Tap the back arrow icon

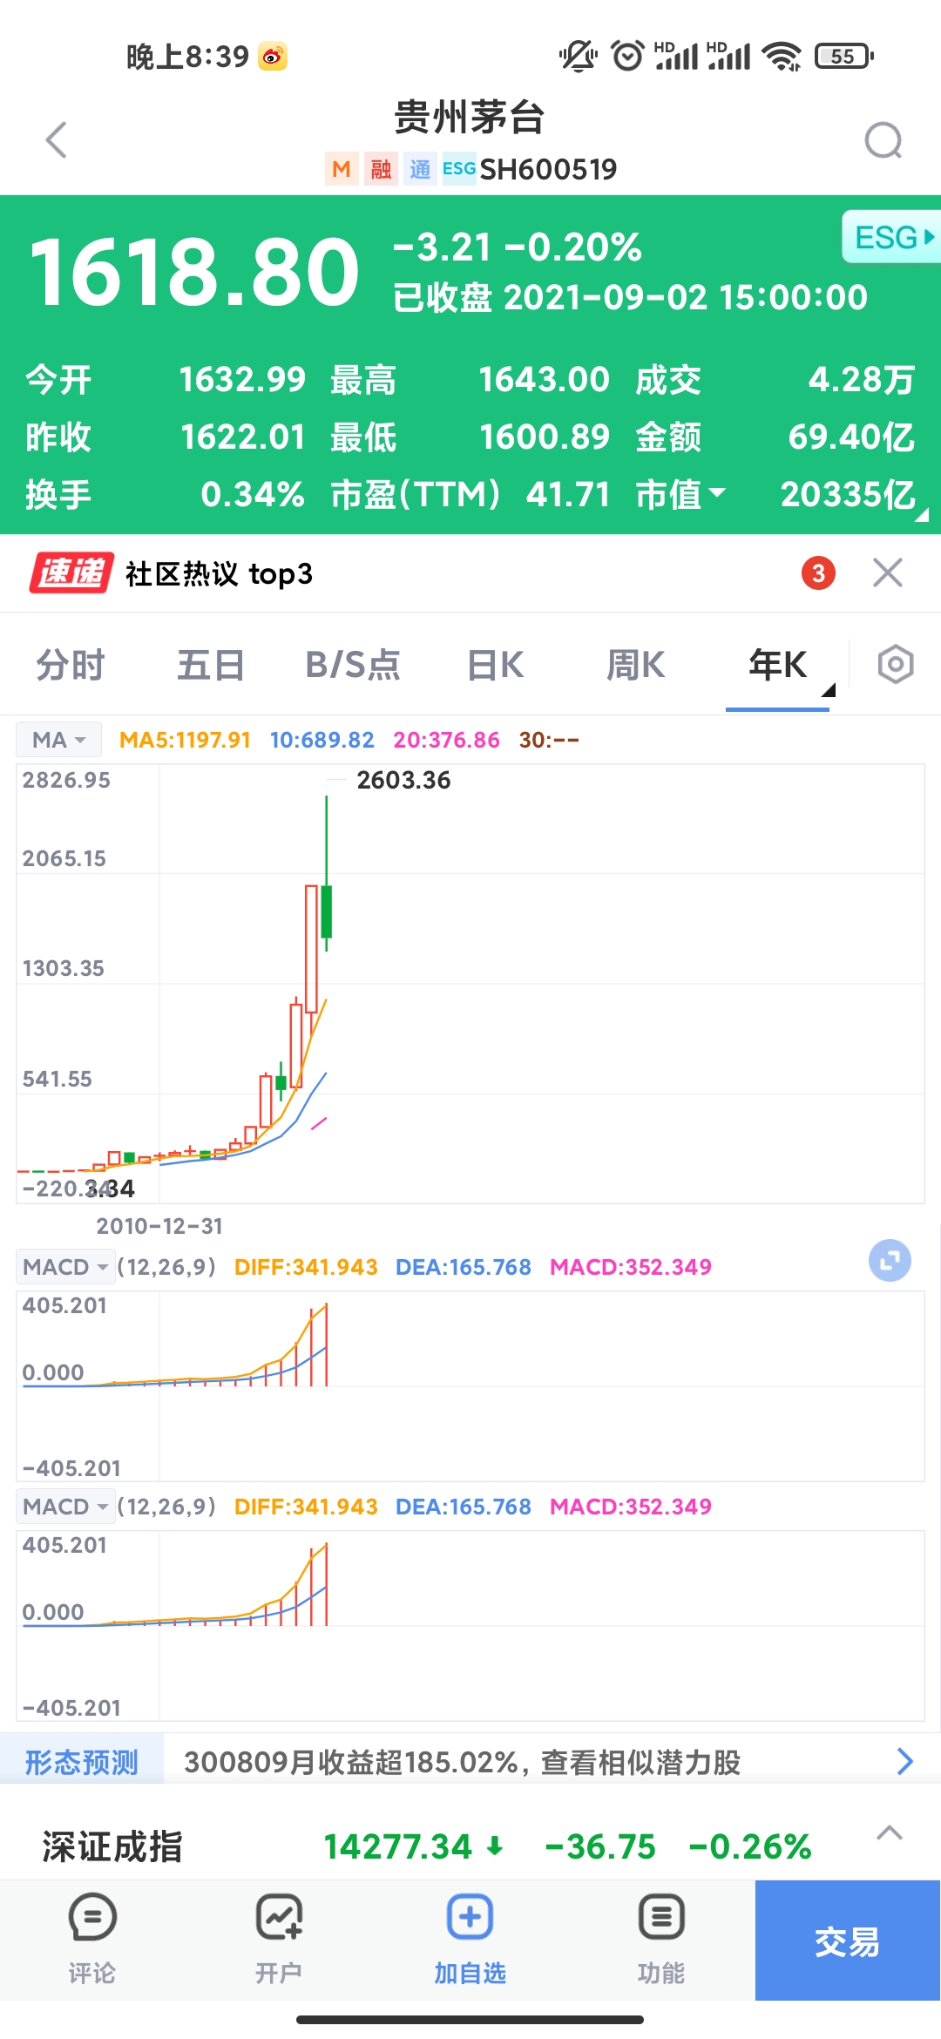57,140
